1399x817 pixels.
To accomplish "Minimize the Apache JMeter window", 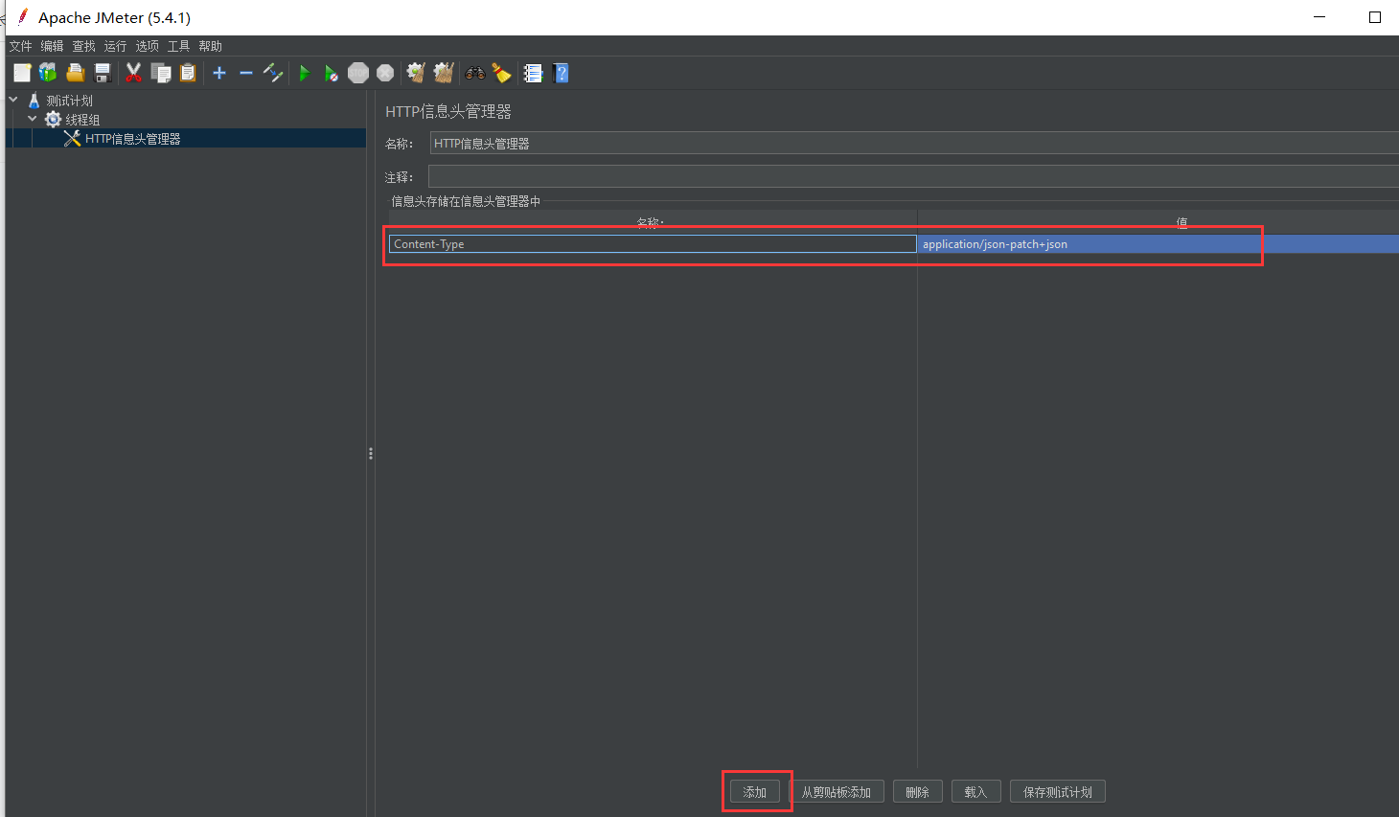I will click(1319, 17).
